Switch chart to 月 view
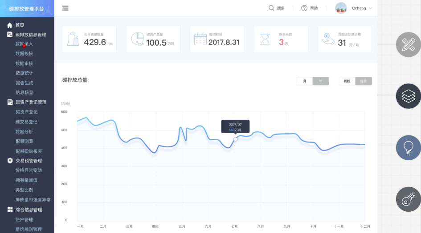421x233 pixels. [304, 81]
